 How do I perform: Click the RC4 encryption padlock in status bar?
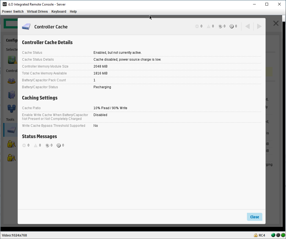(x=255, y=235)
